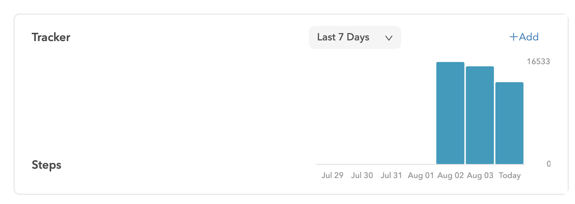This screenshot has width=575, height=204.
Task: Click the plus icon next to Add
Action: click(x=513, y=37)
